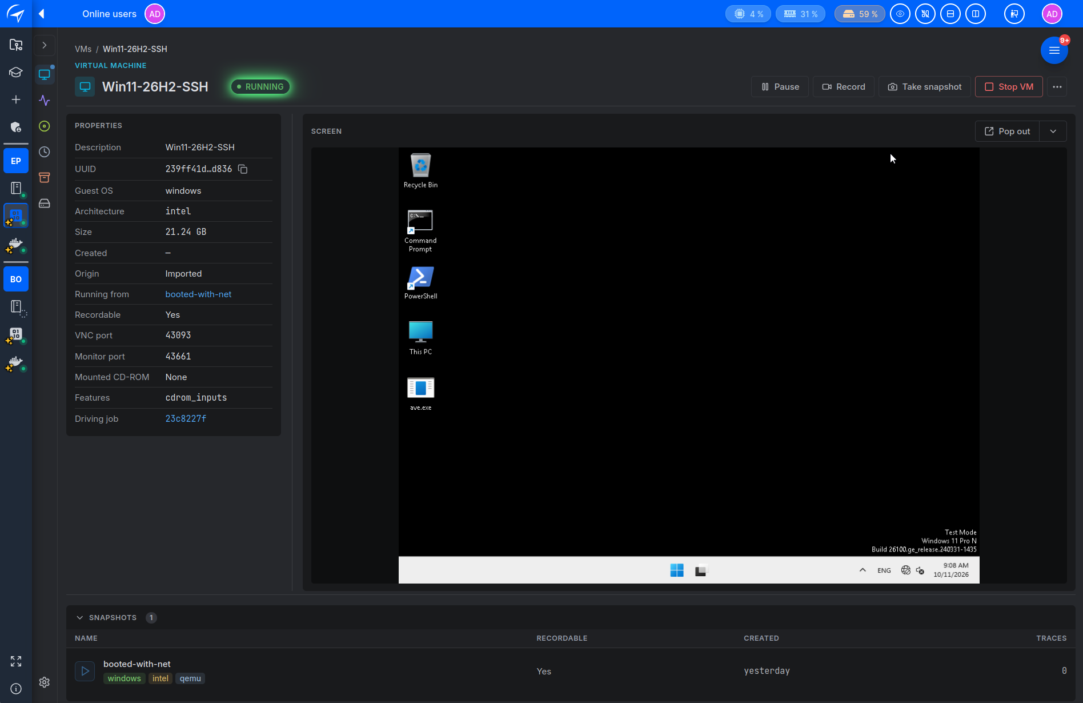Copy the UUID to clipboard
Viewport: 1083px width, 703px height.
point(243,169)
